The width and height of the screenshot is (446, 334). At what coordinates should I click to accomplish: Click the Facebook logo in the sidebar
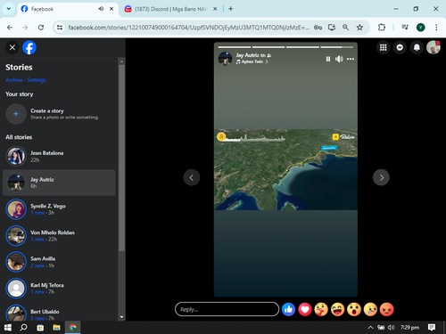(29, 47)
